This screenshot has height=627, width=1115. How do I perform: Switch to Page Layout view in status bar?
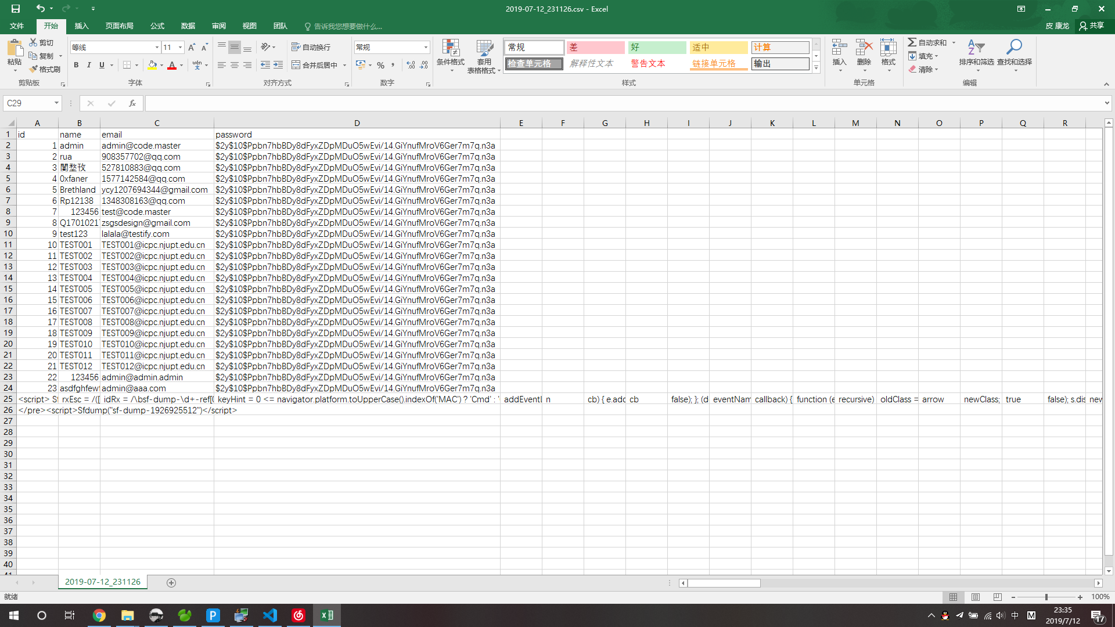click(976, 597)
